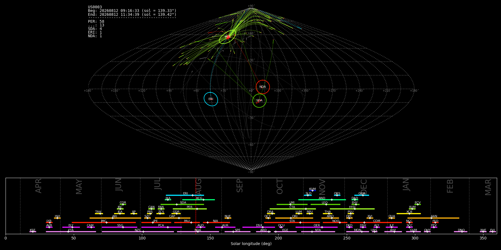Click the US0003 station header text
This screenshot has height=250, width=501.
pyautogui.click(x=95, y=7)
